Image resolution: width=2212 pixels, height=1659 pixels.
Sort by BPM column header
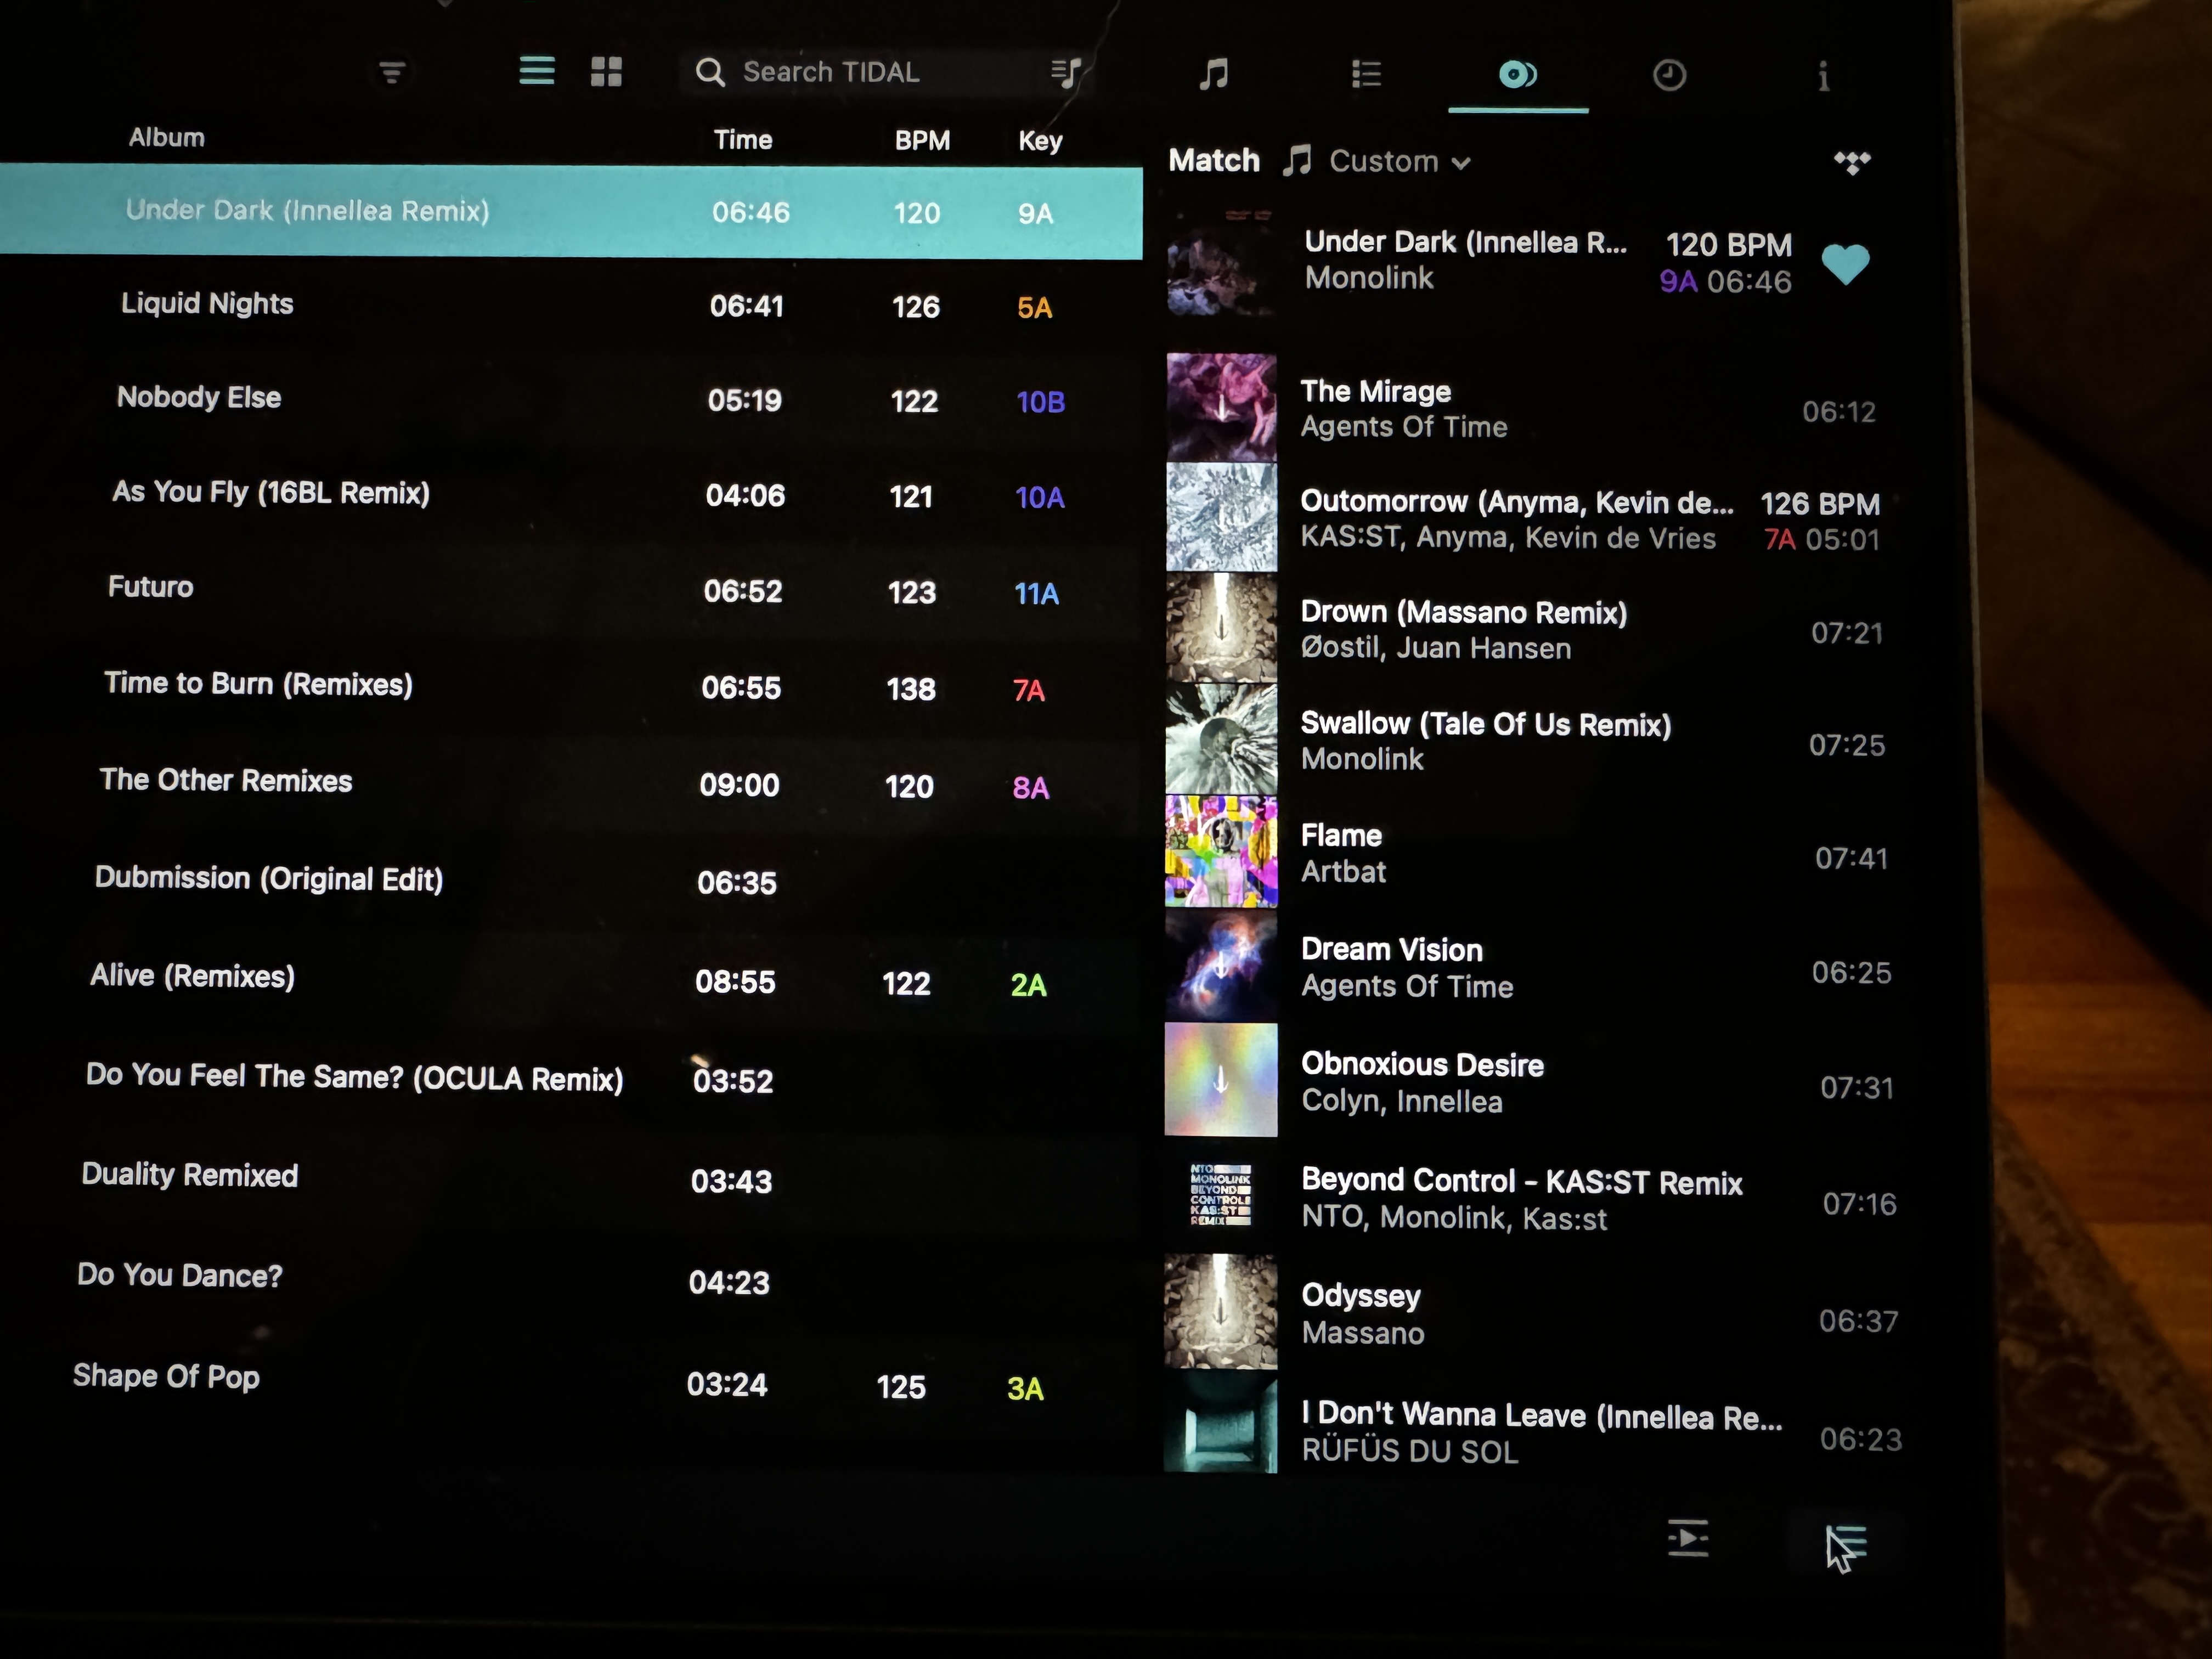[922, 141]
